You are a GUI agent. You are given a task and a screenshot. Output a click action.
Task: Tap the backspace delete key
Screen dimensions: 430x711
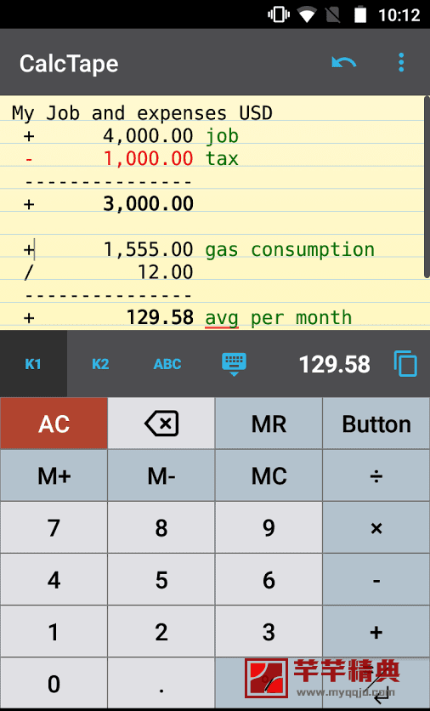pos(161,424)
